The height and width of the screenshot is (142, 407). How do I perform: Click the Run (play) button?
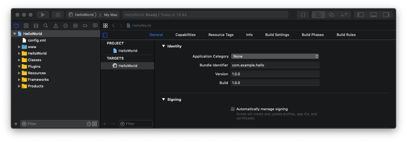43,15
